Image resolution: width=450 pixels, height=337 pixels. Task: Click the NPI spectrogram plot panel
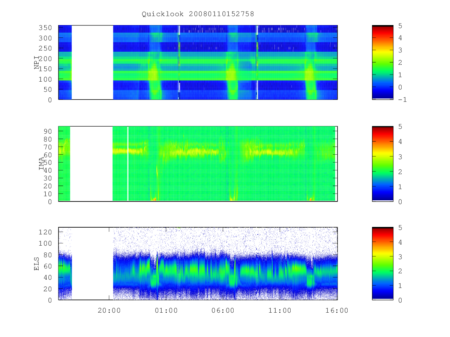pos(198,63)
